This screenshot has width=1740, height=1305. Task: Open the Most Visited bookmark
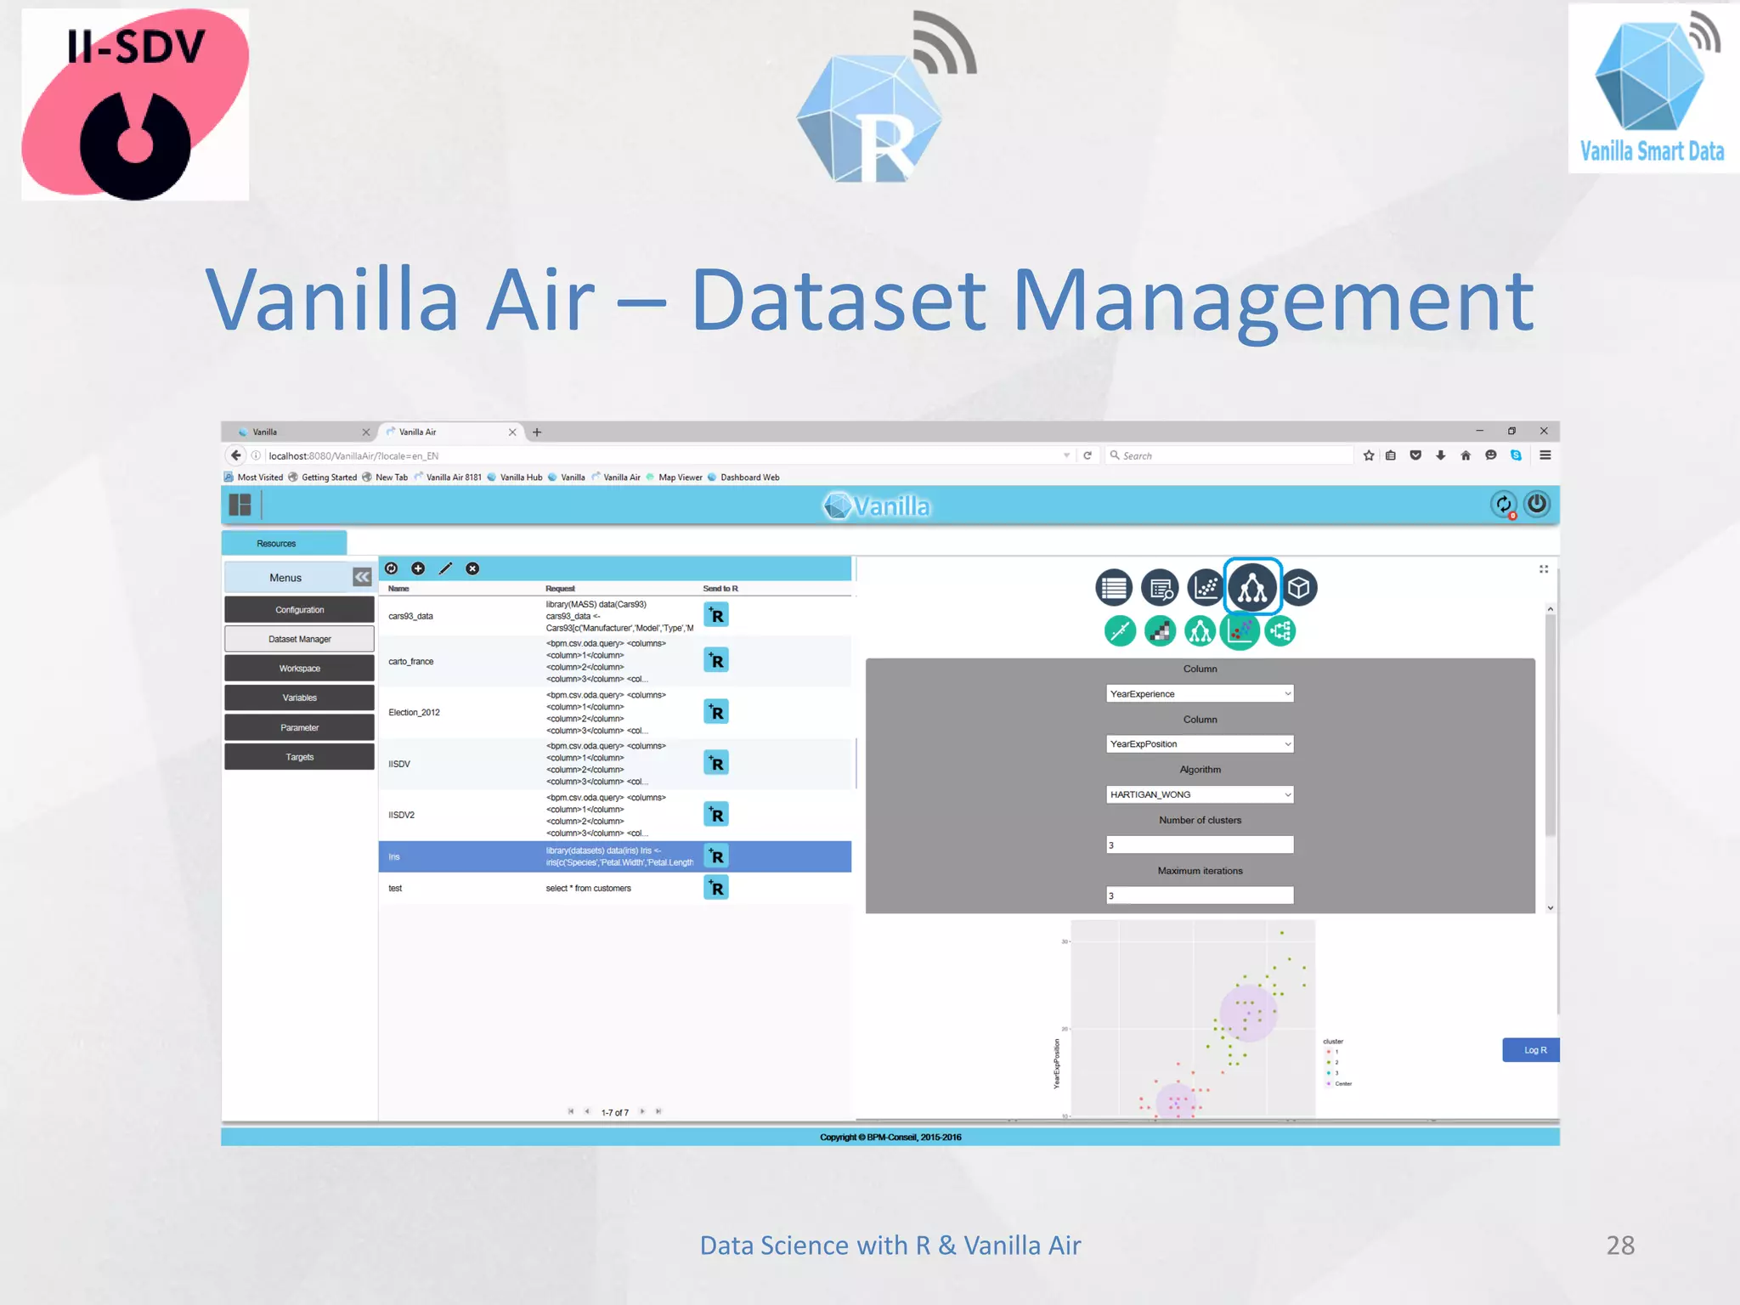[253, 477]
